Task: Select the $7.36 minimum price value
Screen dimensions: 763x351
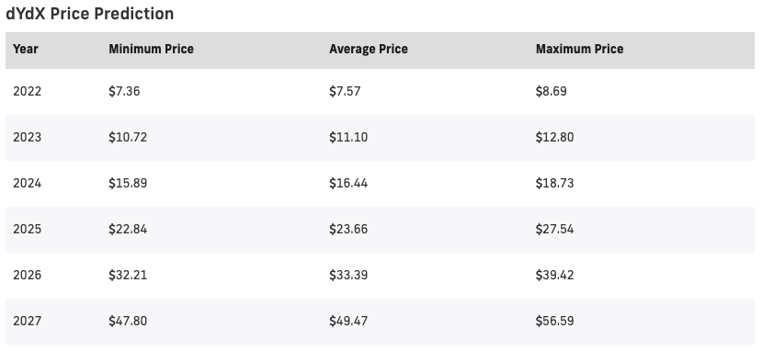Action: [x=124, y=91]
